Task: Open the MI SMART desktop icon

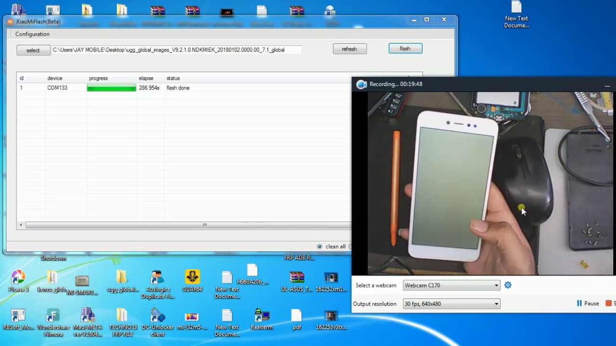Action: [x=82, y=284]
